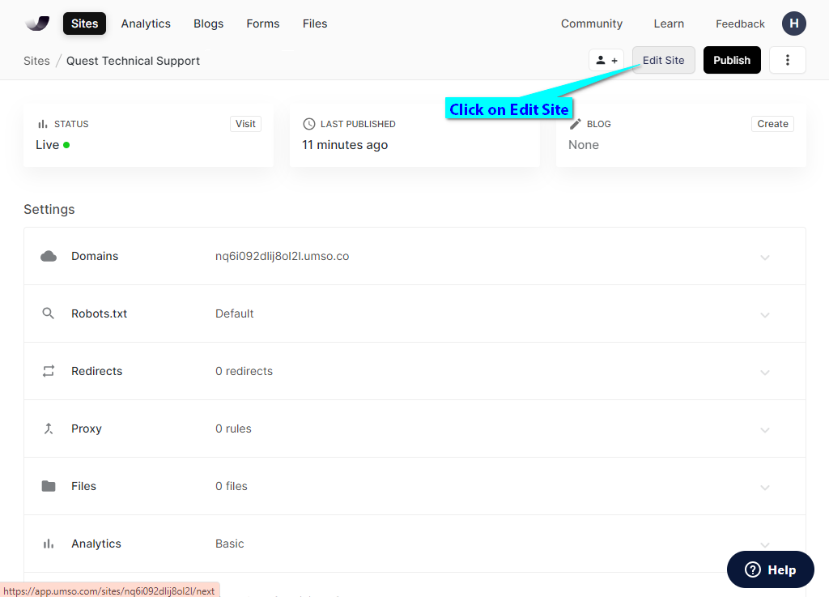Open the Community link
829x597 pixels.
point(592,23)
